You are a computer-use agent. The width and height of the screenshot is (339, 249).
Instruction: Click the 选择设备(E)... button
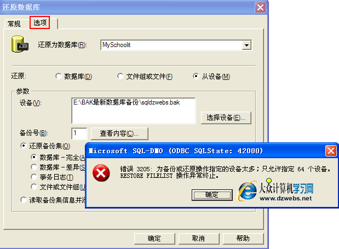226,118
